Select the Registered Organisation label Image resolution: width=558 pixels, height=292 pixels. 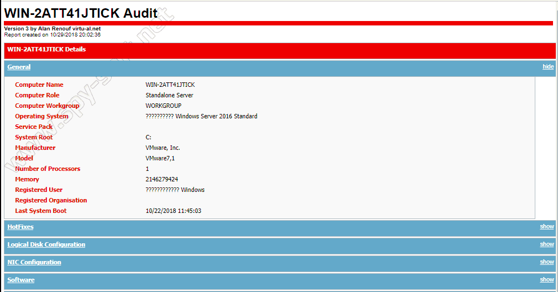point(51,200)
